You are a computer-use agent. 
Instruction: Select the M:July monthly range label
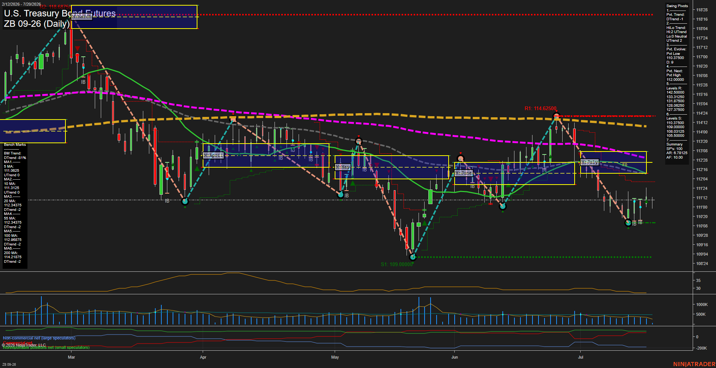[x=589, y=162]
